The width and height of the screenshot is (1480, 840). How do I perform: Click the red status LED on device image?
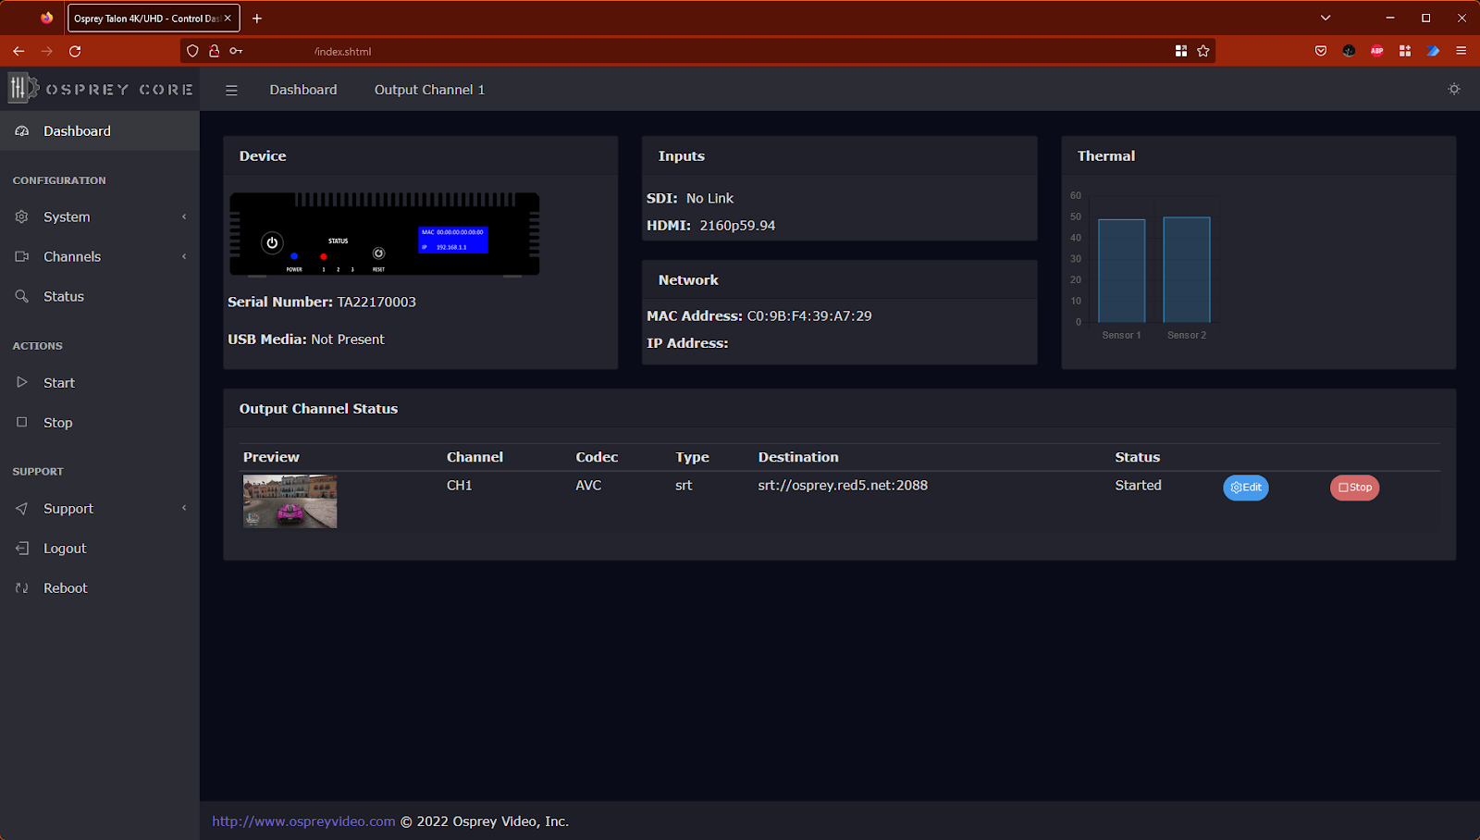(x=323, y=256)
